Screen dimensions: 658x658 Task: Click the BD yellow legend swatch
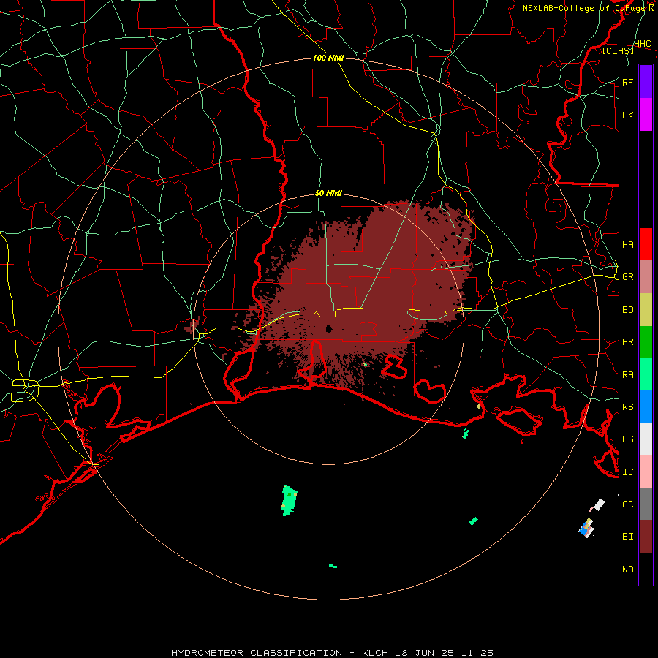pyautogui.click(x=646, y=310)
